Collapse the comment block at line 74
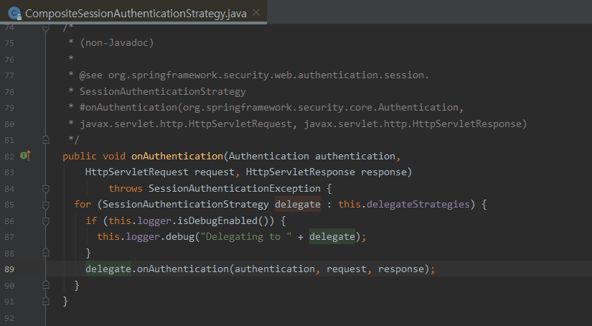 point(47,27)
